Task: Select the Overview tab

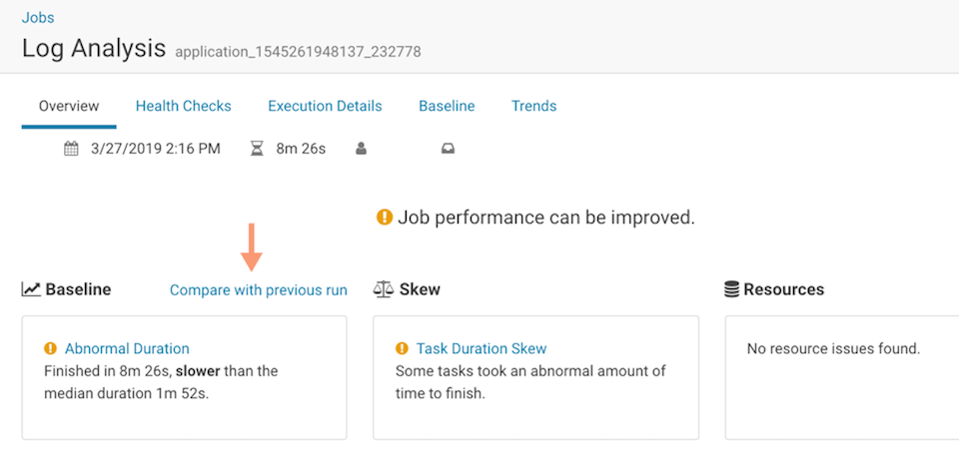Action: click(x=69, y=106)
